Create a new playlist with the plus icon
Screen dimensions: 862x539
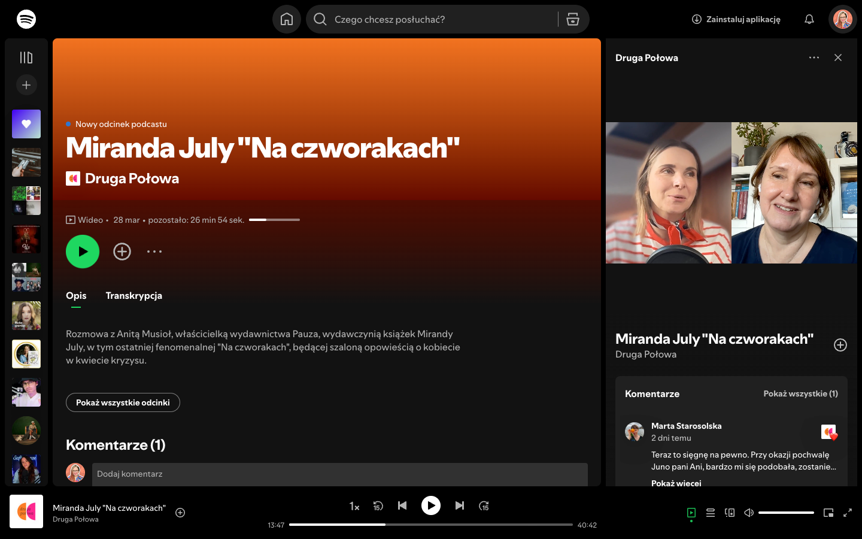click(x=26, y=85)
